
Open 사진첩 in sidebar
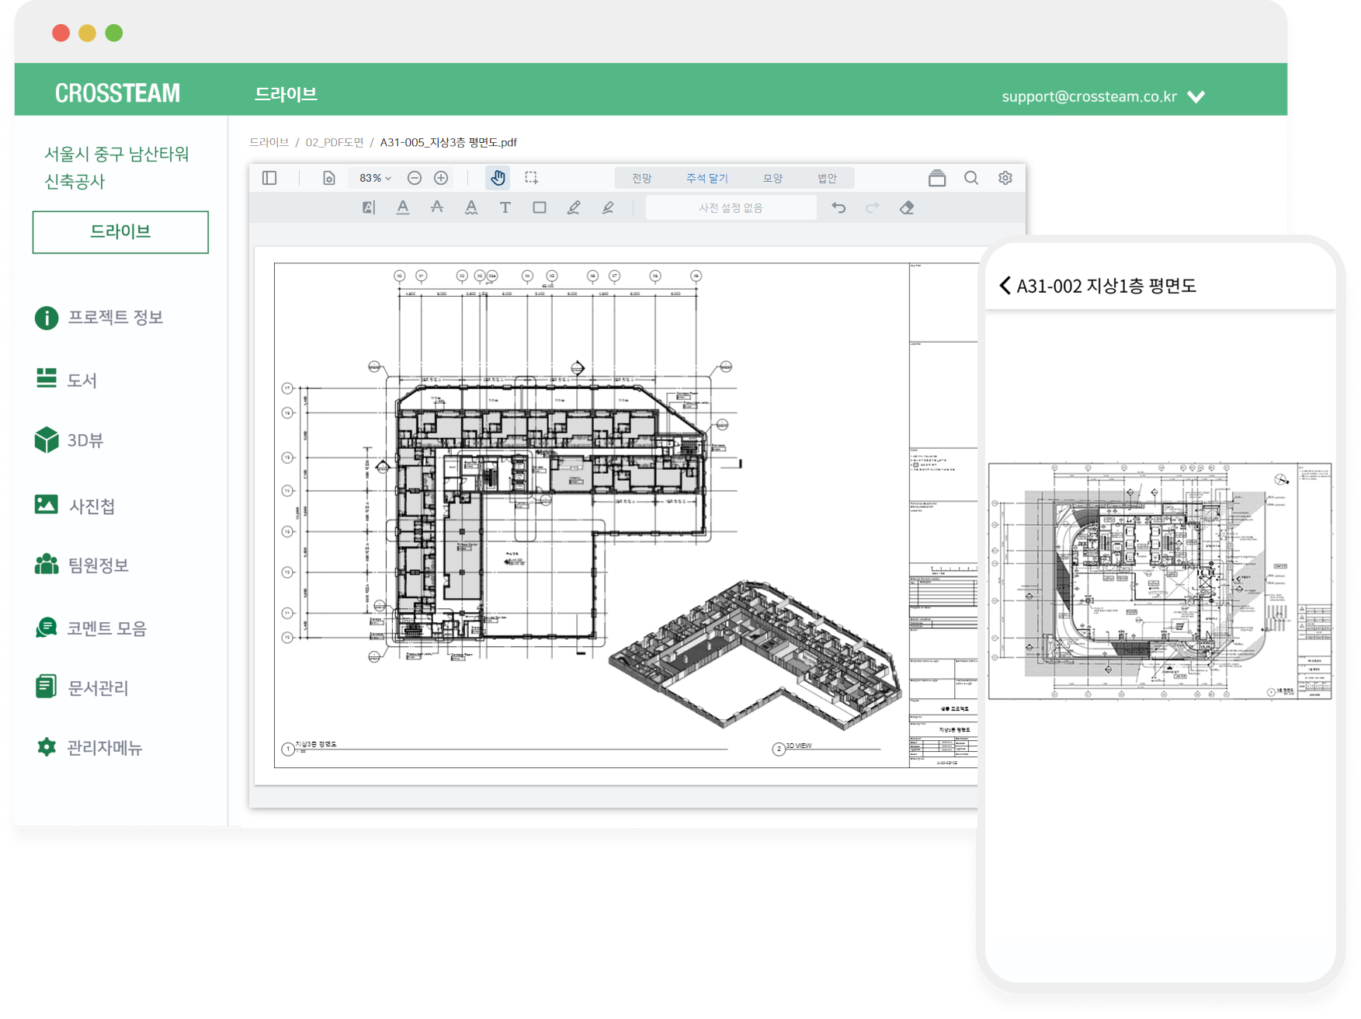coord(75,506)
